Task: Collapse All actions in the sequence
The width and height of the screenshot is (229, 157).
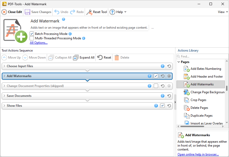Action: tap(60, 58)
